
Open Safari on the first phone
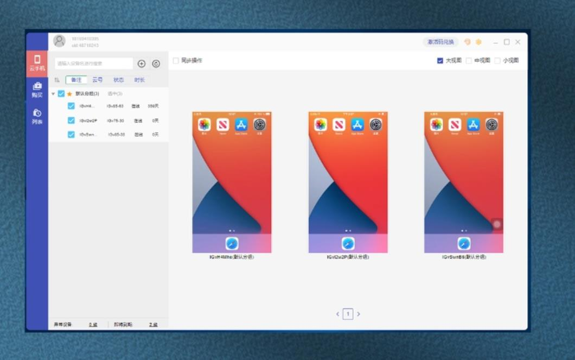[x=232, y=243]
